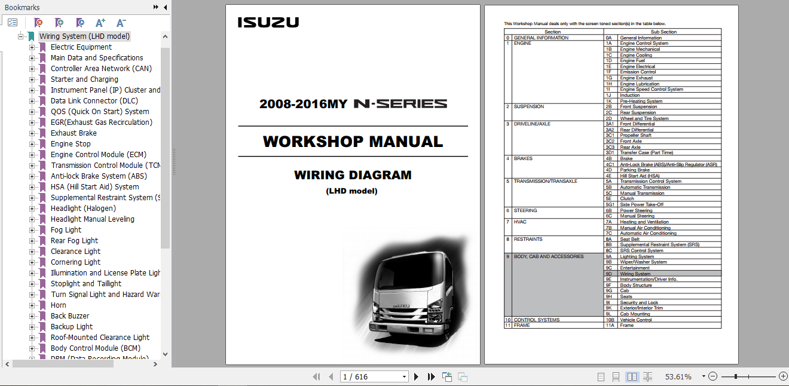This screenshot has width=789, height=386.
Task: Open EGR (Exhaust Gas Recirculation) bookmark
Action: [x=102, y=122]
